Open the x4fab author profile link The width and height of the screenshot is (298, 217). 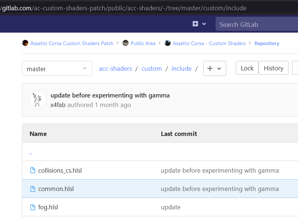(x=58, y=105)
